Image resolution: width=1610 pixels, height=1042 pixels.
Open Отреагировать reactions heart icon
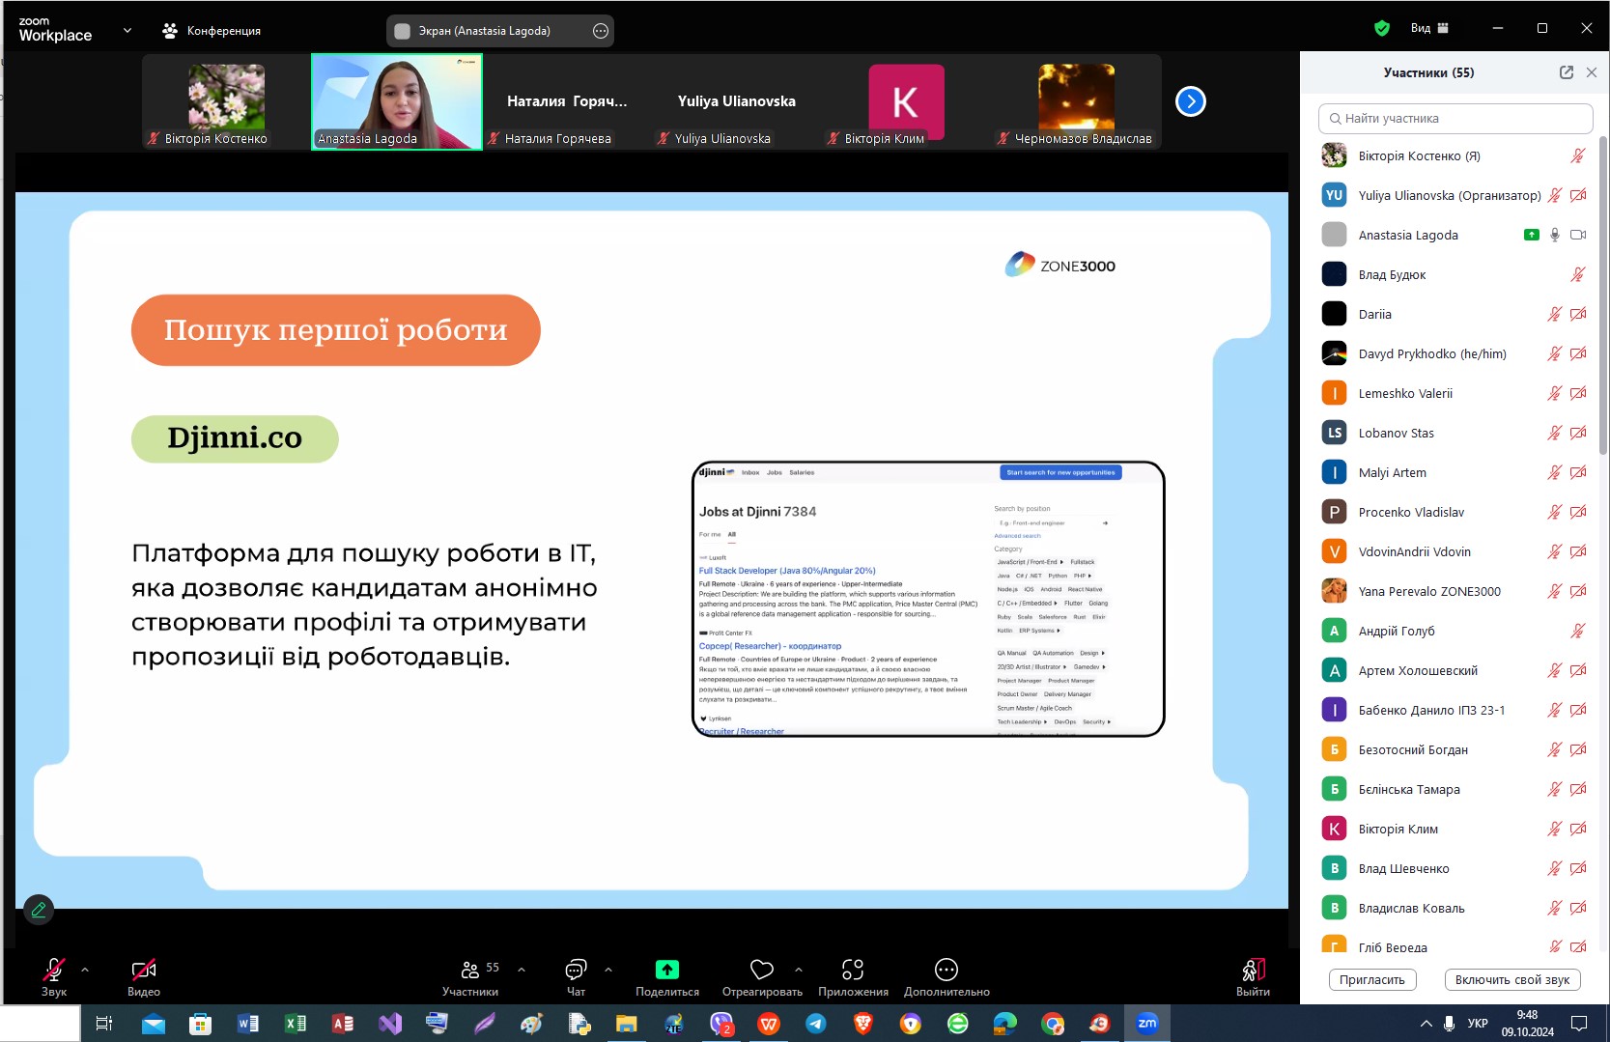(762, 969)
